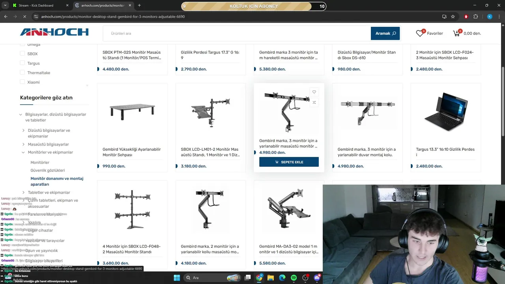The image size is (505, 284).
Task: Click install app icon in address bar
Action: pyautogui.click(x=444, y=17)
